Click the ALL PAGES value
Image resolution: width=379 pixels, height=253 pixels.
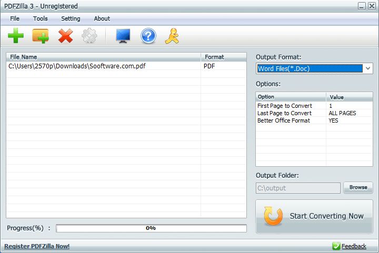tap(342, 113)
